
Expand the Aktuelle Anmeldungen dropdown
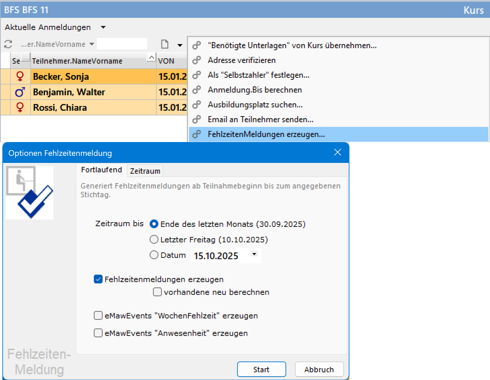click(x=103, y=27)
